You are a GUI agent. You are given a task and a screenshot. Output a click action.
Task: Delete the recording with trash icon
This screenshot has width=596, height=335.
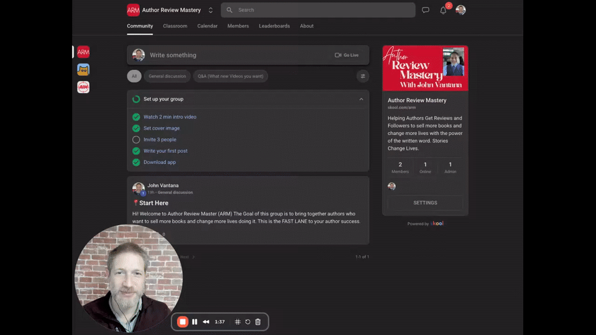[x=258, y=322]
